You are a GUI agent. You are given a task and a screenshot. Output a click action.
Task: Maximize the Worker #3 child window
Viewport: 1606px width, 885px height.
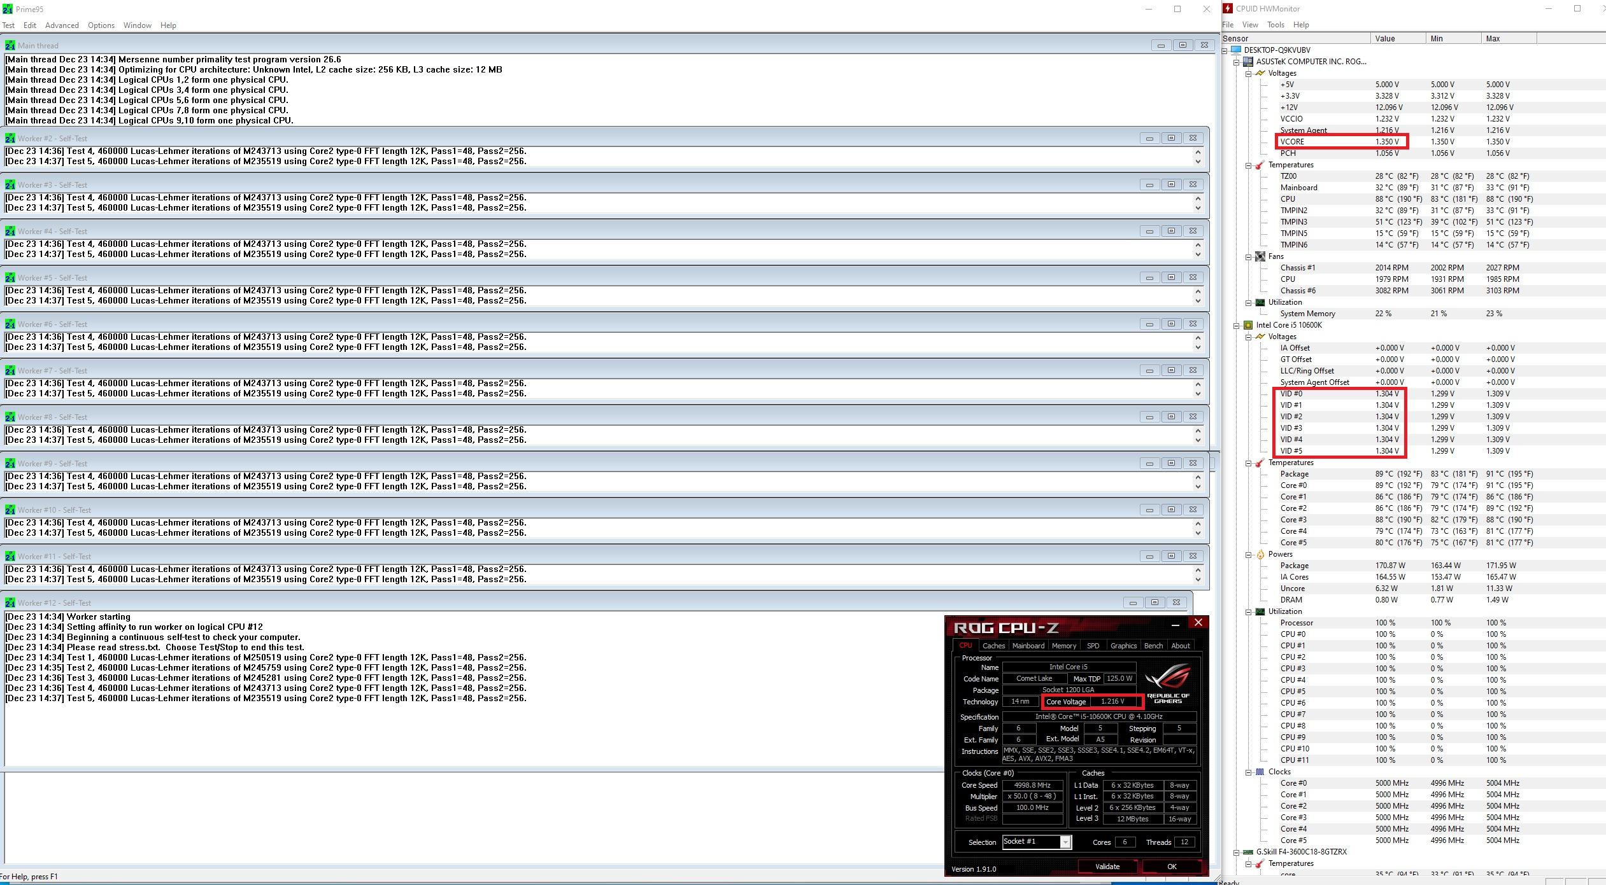click(1171, 185)
